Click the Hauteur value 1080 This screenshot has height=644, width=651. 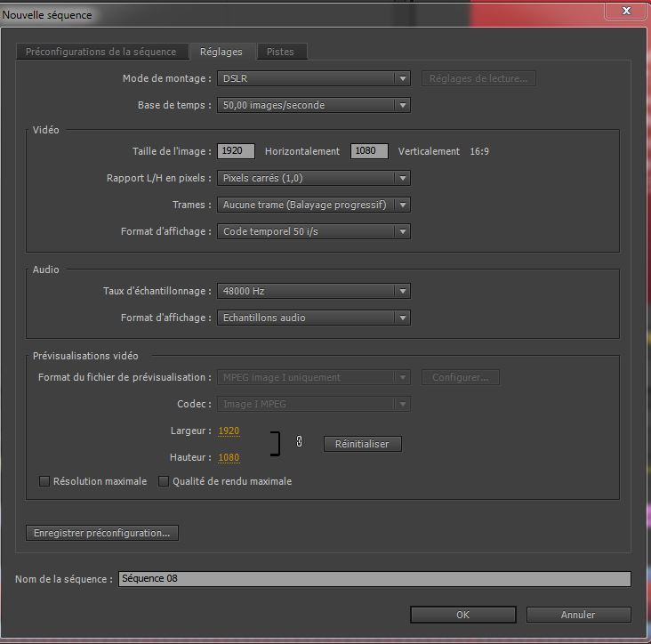[229, 457]
